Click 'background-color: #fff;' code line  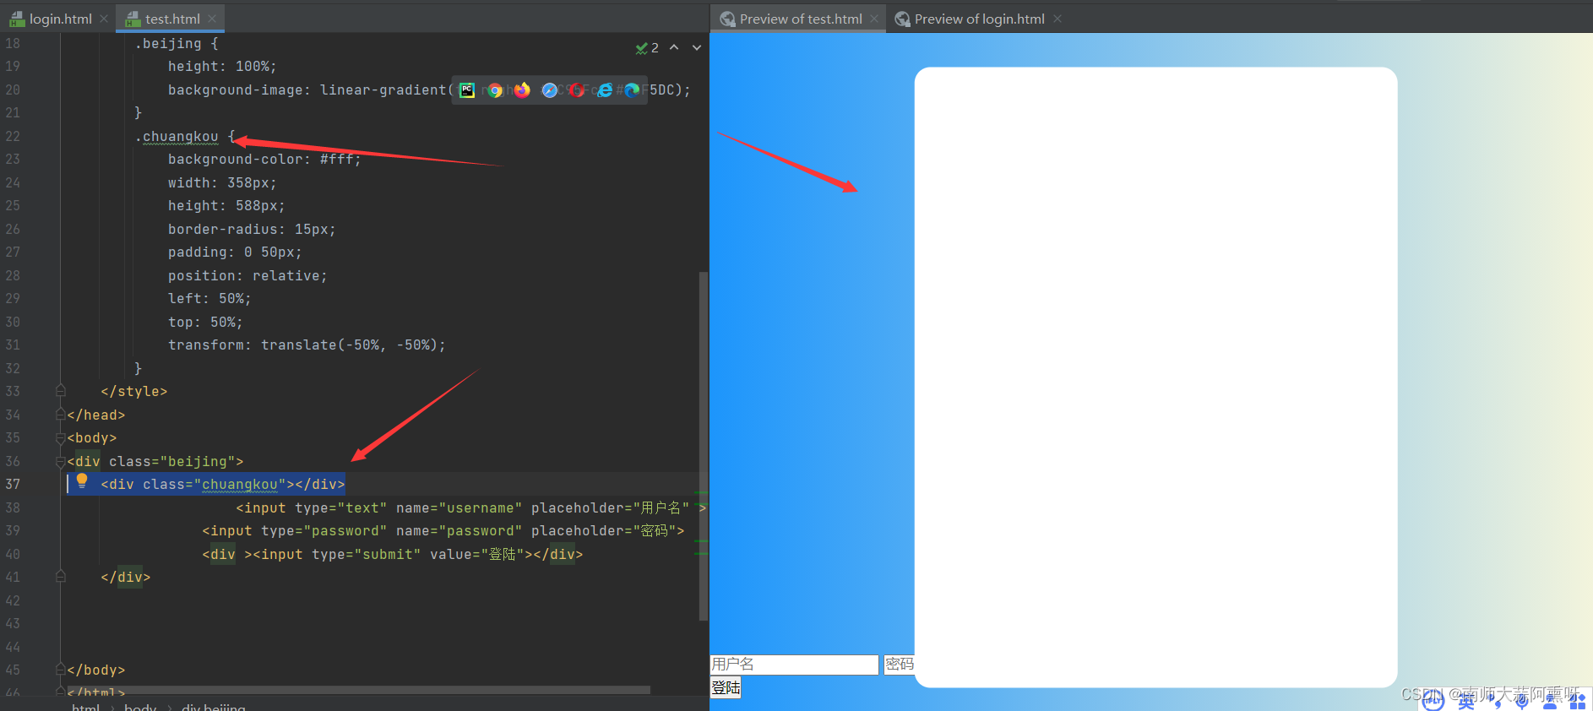(x=264, y=160)
